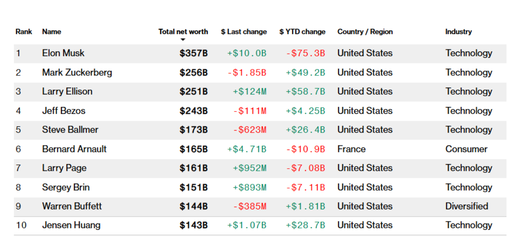Open Bernard Arnault's profile
The image size is (508, 241).
click(x=74, y=149)
